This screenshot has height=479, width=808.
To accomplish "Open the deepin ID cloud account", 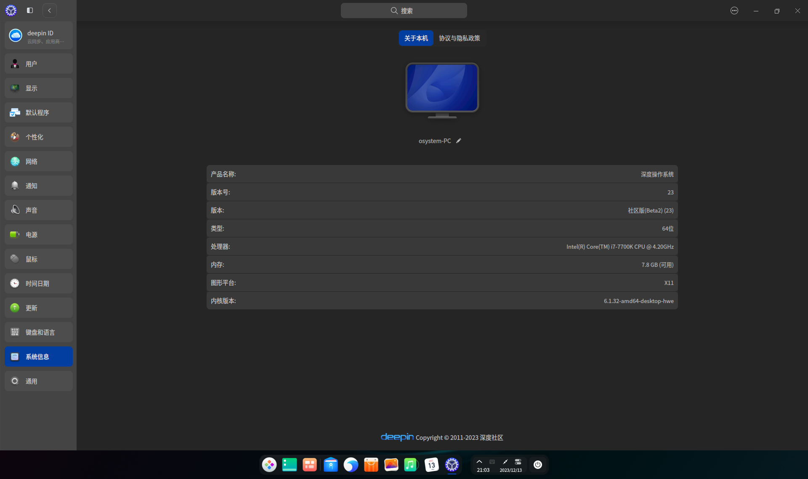I will coord(39,36).
